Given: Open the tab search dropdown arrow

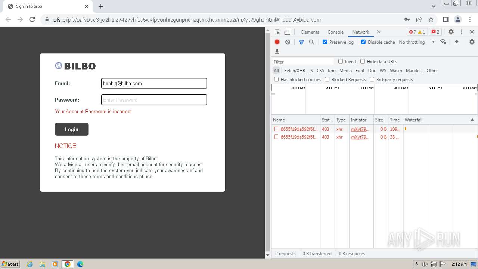Looking at the screenshot, I should pos(434,6).
